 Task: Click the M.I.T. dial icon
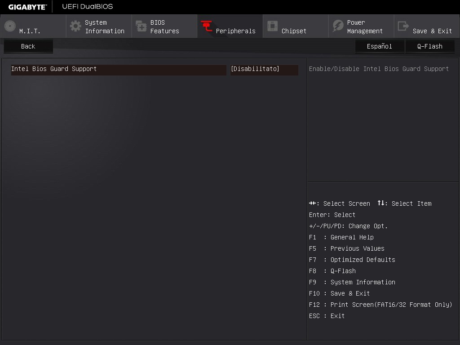tap(10, 26)
